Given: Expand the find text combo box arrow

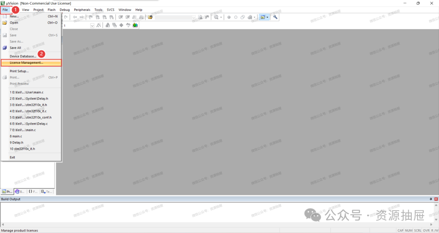Looking at the screenshot, I should [193, 17].
